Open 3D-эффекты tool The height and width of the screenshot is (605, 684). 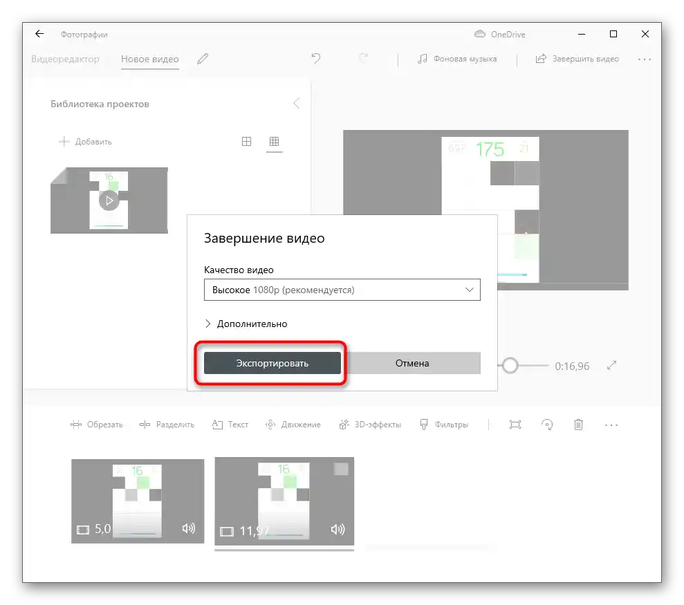coord(370,425)
